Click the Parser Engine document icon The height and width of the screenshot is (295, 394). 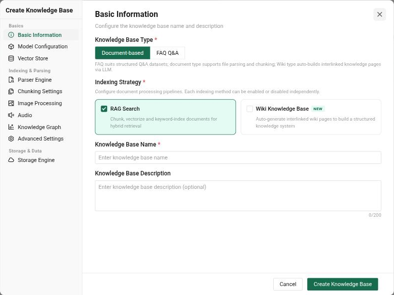point(11,80)
